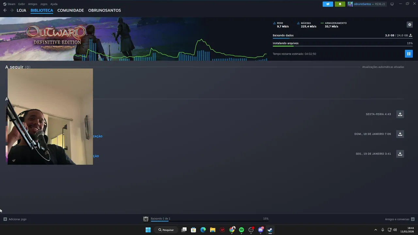Switch to the LOJA tab

[21, 10]
